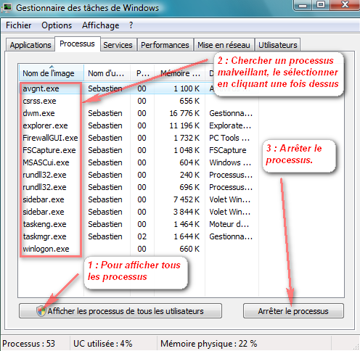The width and height of the screenshot is (360, 351).
Task: Close the Gestionnaire des tâches window
Action: click(345, 5)
